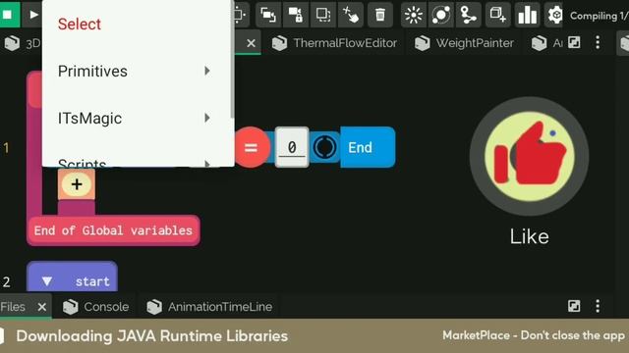
Task: Click the Compiling status text
Action: pyautogui.click(x=599, y=16)
